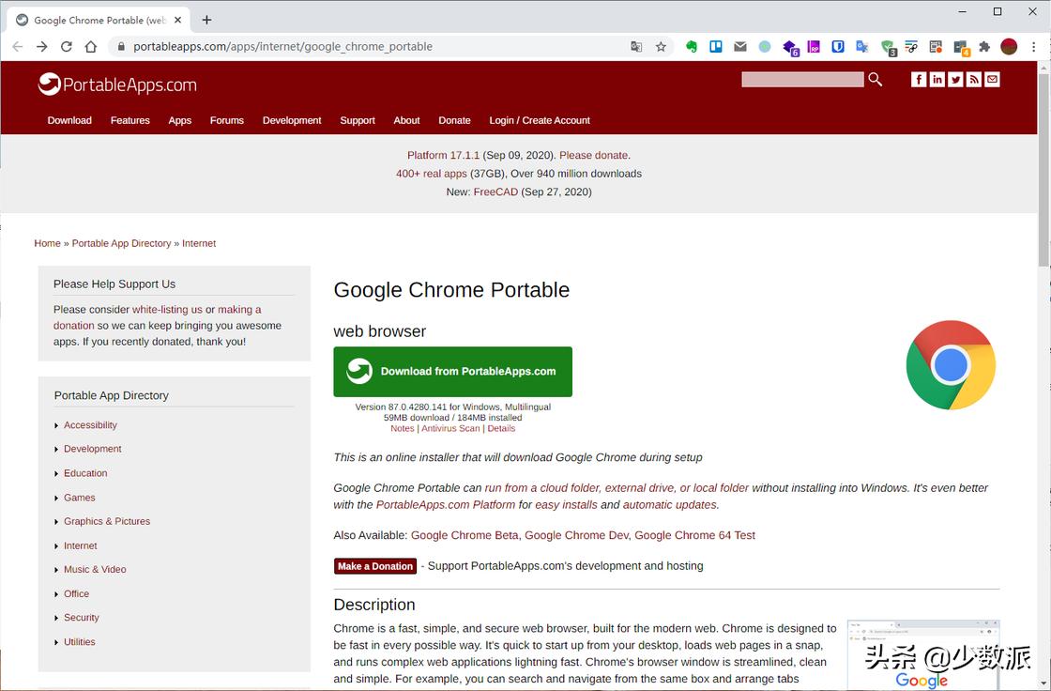
Task: Expand the Security directory category
Action: (81, 617)
